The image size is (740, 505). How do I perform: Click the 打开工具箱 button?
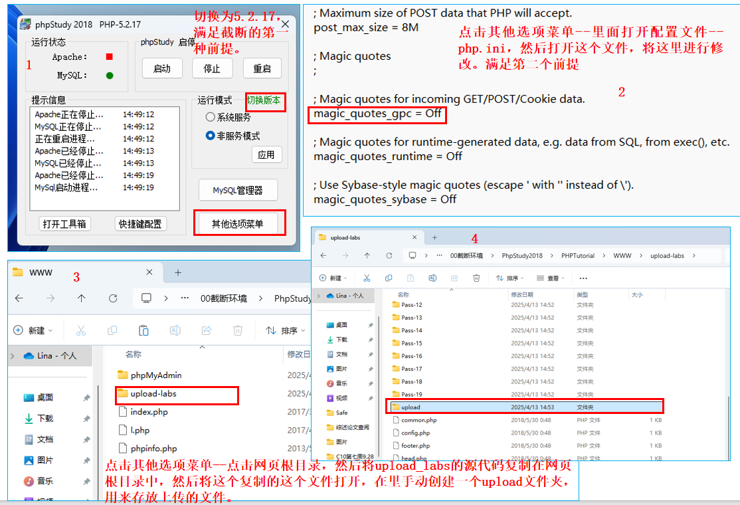pyautogui.click(x=64, y=224)
